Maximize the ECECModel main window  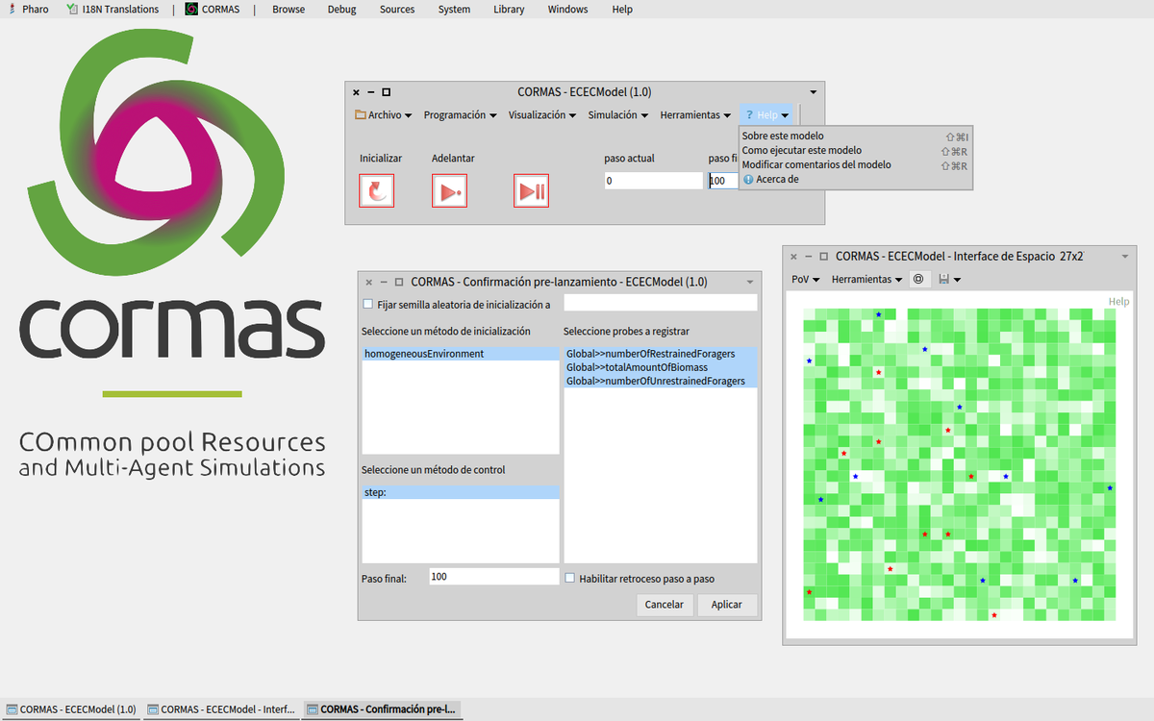[x=386, y=92]
